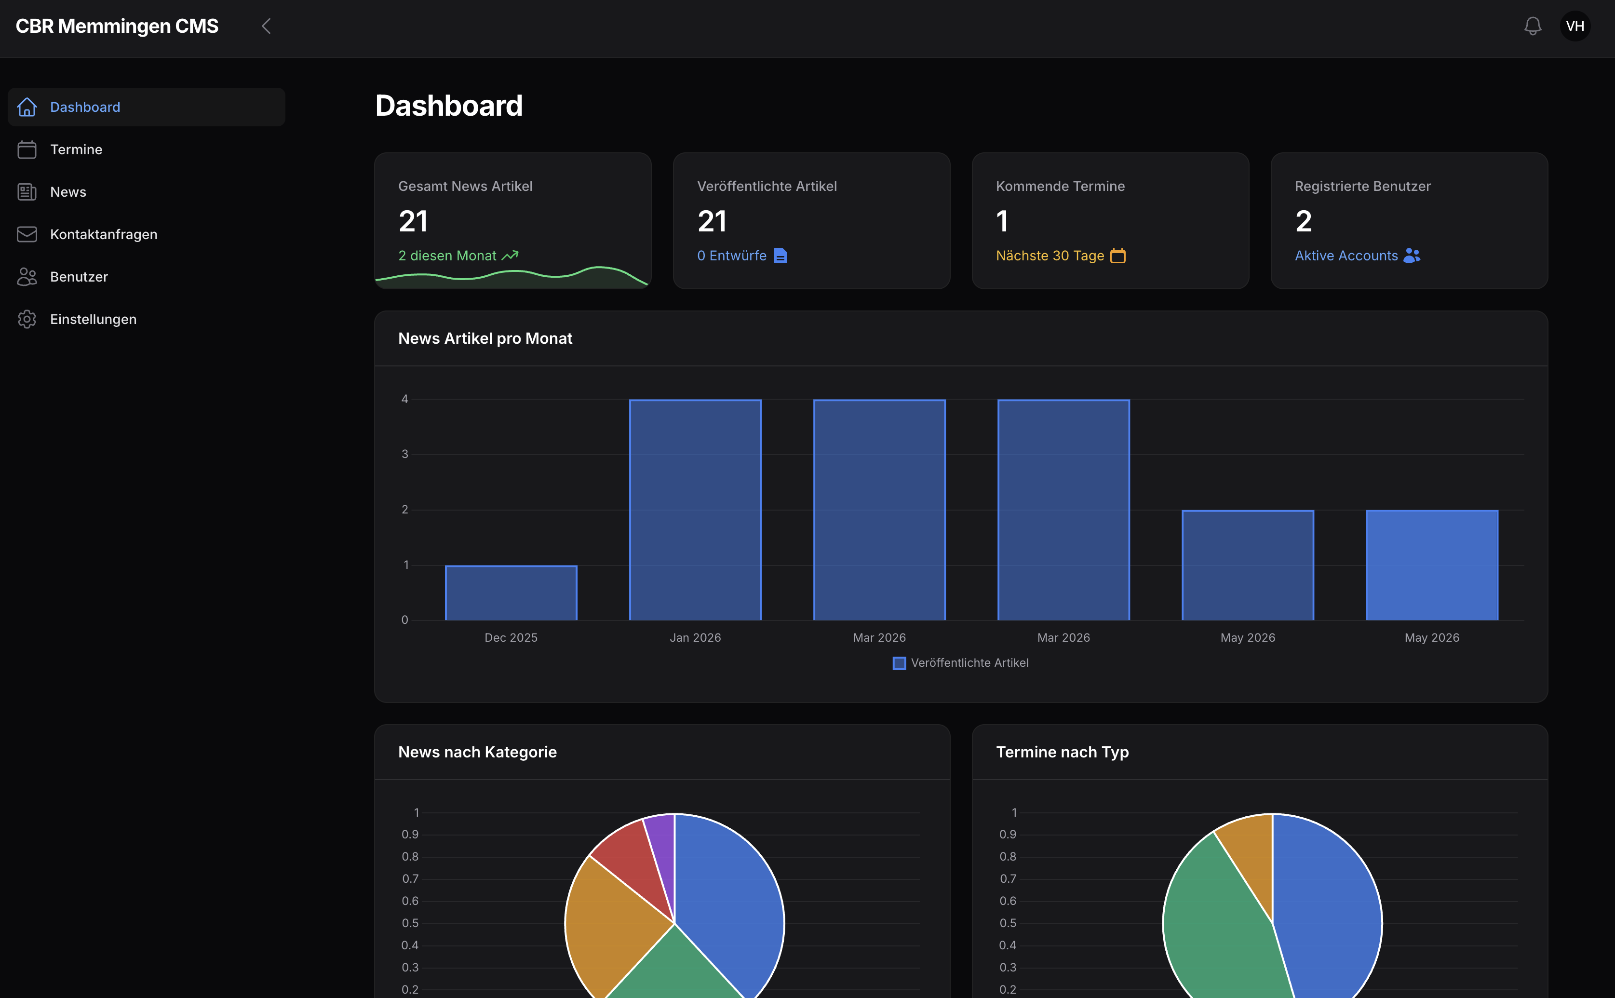
Task: Click the Dec 2025 bar in chart
Action: 511,593
